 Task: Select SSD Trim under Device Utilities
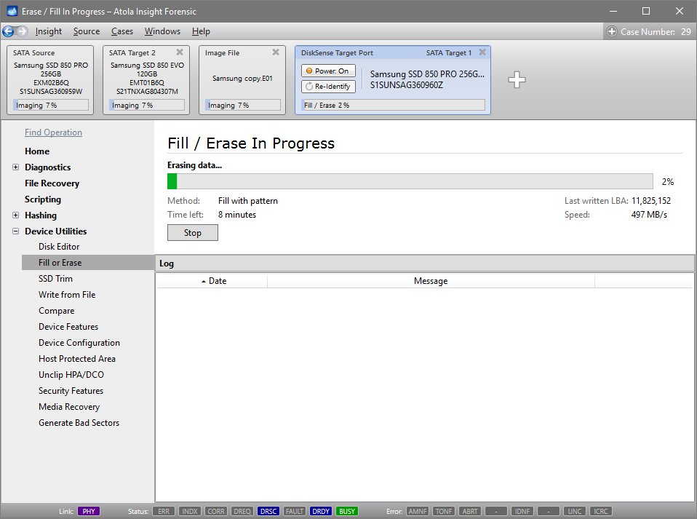tap(55, 278)
